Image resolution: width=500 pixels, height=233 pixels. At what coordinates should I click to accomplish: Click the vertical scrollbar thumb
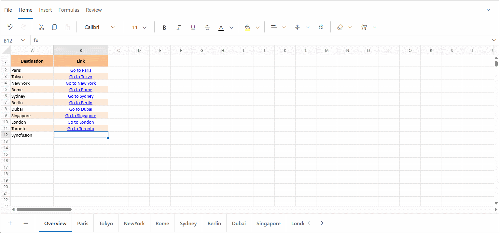click(496, 64)
